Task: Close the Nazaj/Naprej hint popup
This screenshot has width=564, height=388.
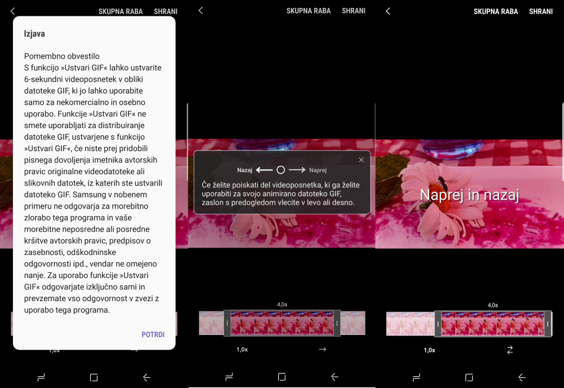Action: (361, 160)
